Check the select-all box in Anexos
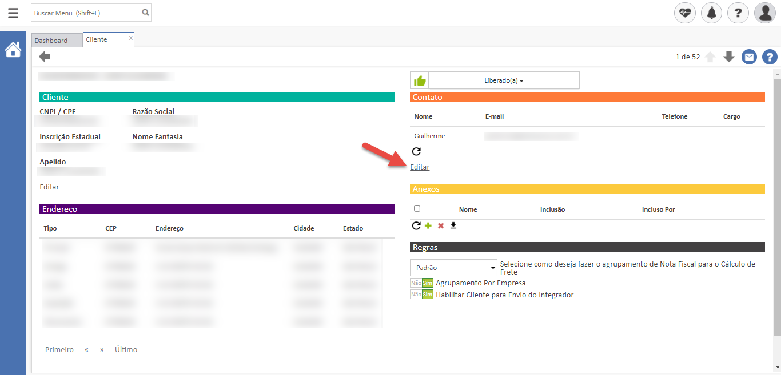Screen dimensions: 781x375 [417, 209]
